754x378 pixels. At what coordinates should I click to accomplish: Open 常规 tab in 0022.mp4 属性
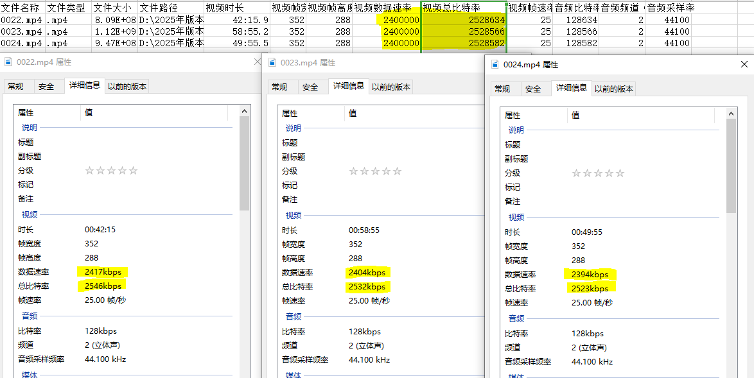(15, 87)
